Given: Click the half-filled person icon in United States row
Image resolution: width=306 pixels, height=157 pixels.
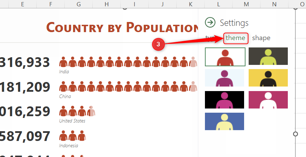Looking at the screenshot, I should click(x=91, y=111).
